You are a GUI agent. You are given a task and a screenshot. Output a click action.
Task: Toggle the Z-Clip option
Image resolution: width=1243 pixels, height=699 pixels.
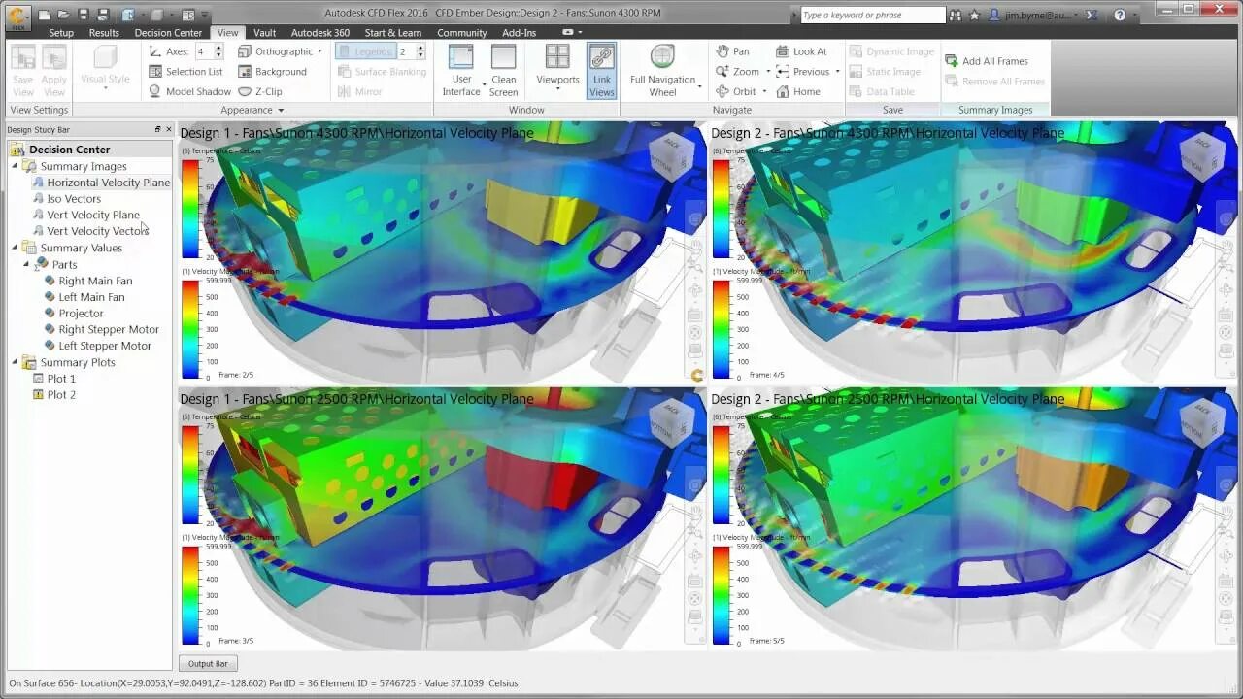pyautogui.click(x=260, y=92)
